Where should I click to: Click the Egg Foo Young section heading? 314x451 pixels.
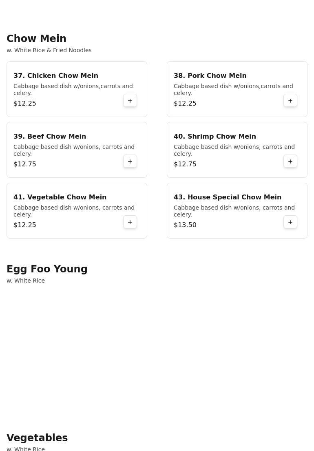click(47, 269)
